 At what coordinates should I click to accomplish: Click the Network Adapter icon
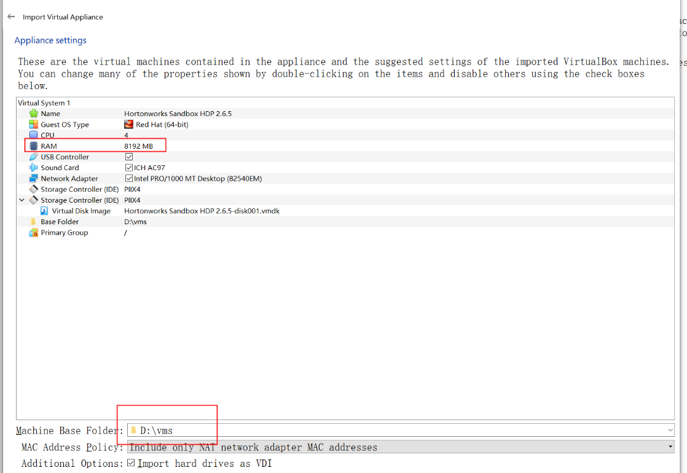click(x=33, y=178)
